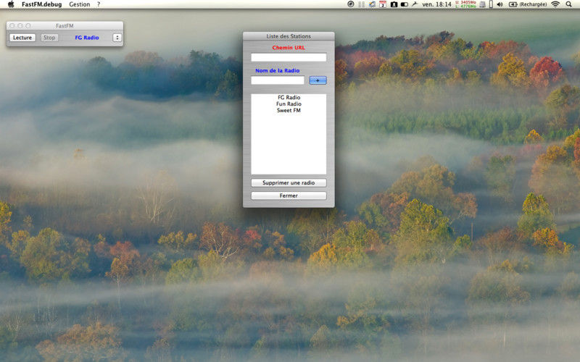Click the wrench tool menu bar icon
This screenshot has height=362, width=580.
click(x=415, y=4)
